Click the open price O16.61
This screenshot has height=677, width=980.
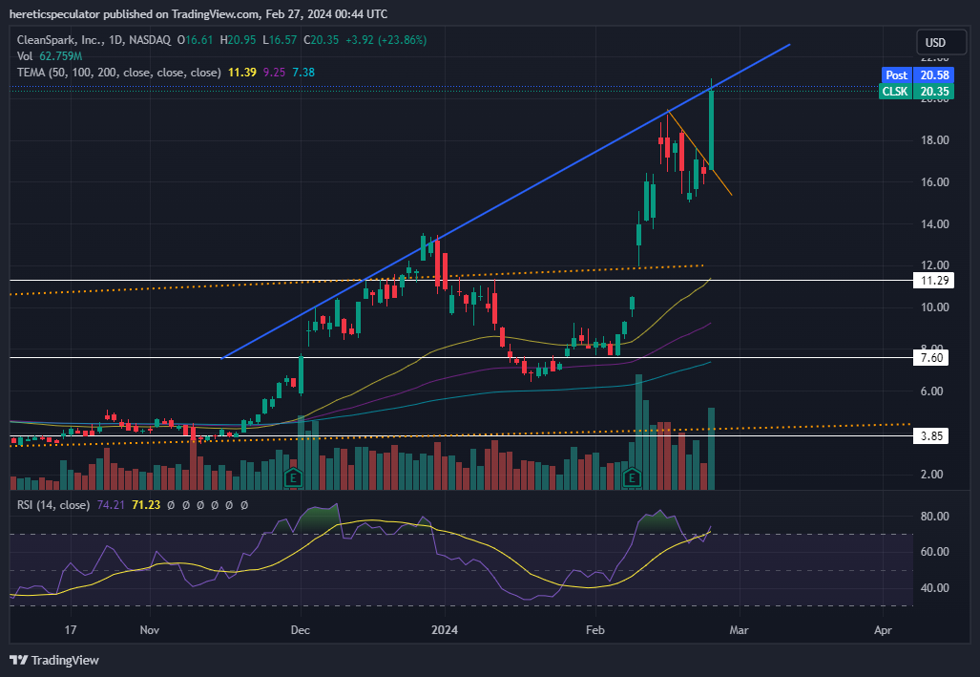click(195, 40)
